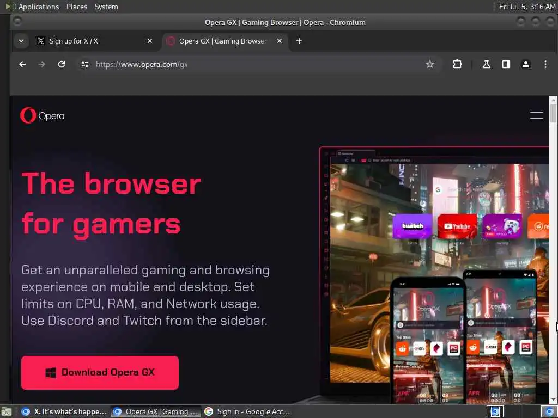Open the Places menu
The width and height of the screenshot is (558, 418).
[77, 7]
